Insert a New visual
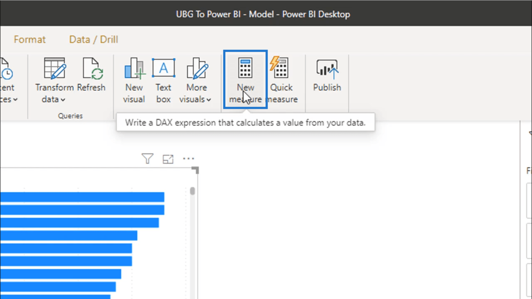Screen dimensions: 532x299 134,80
